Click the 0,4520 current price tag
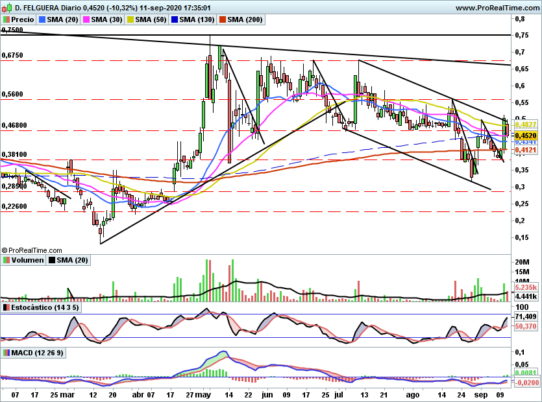Viewport: 542px width, 402px height. click(x=524, y=135)
